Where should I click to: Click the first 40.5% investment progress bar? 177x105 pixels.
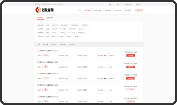coord(107,56)
